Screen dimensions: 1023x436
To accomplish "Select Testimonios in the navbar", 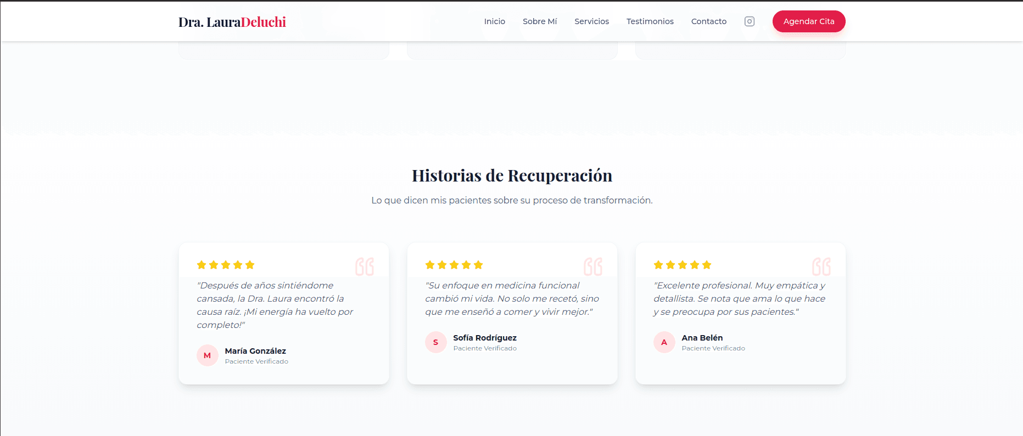I will click(650, 21).
